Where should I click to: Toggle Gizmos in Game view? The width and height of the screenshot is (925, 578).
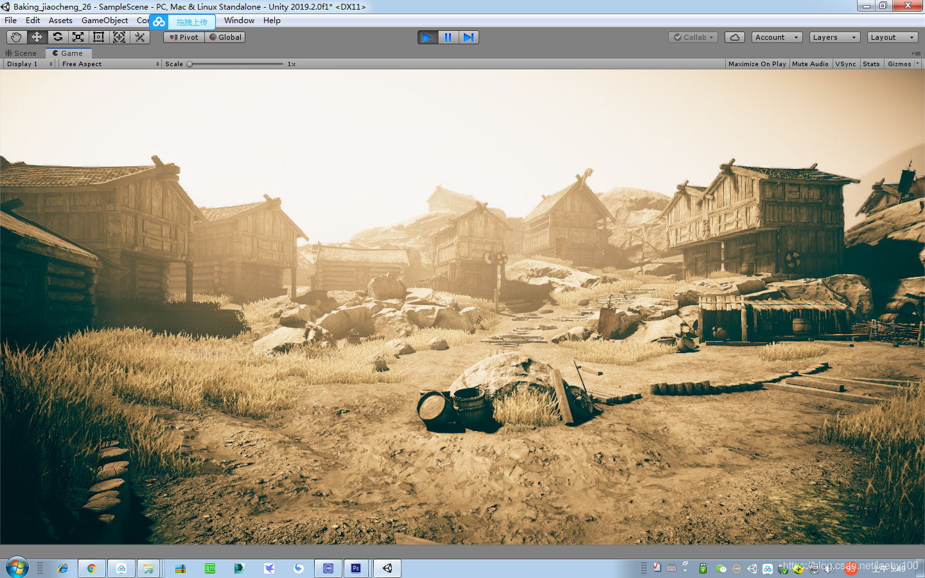pyautogui.click(x=899, y=64)
